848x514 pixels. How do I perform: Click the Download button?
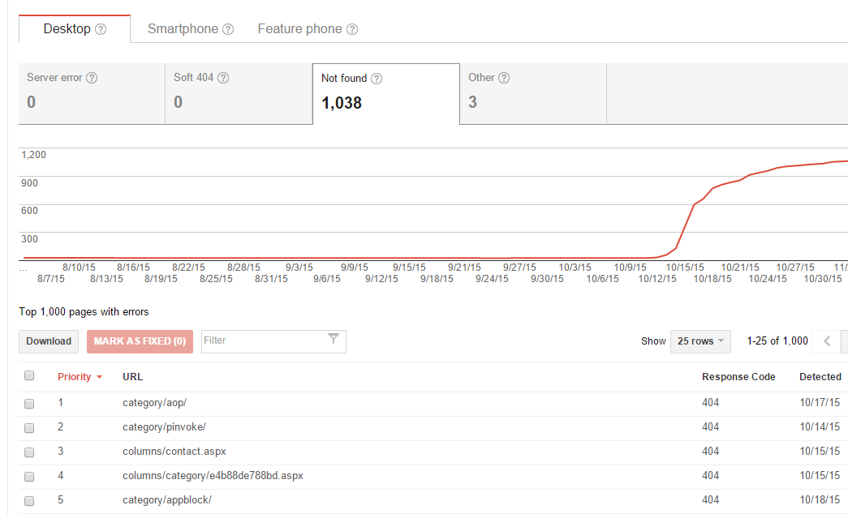tap(49, 341)
